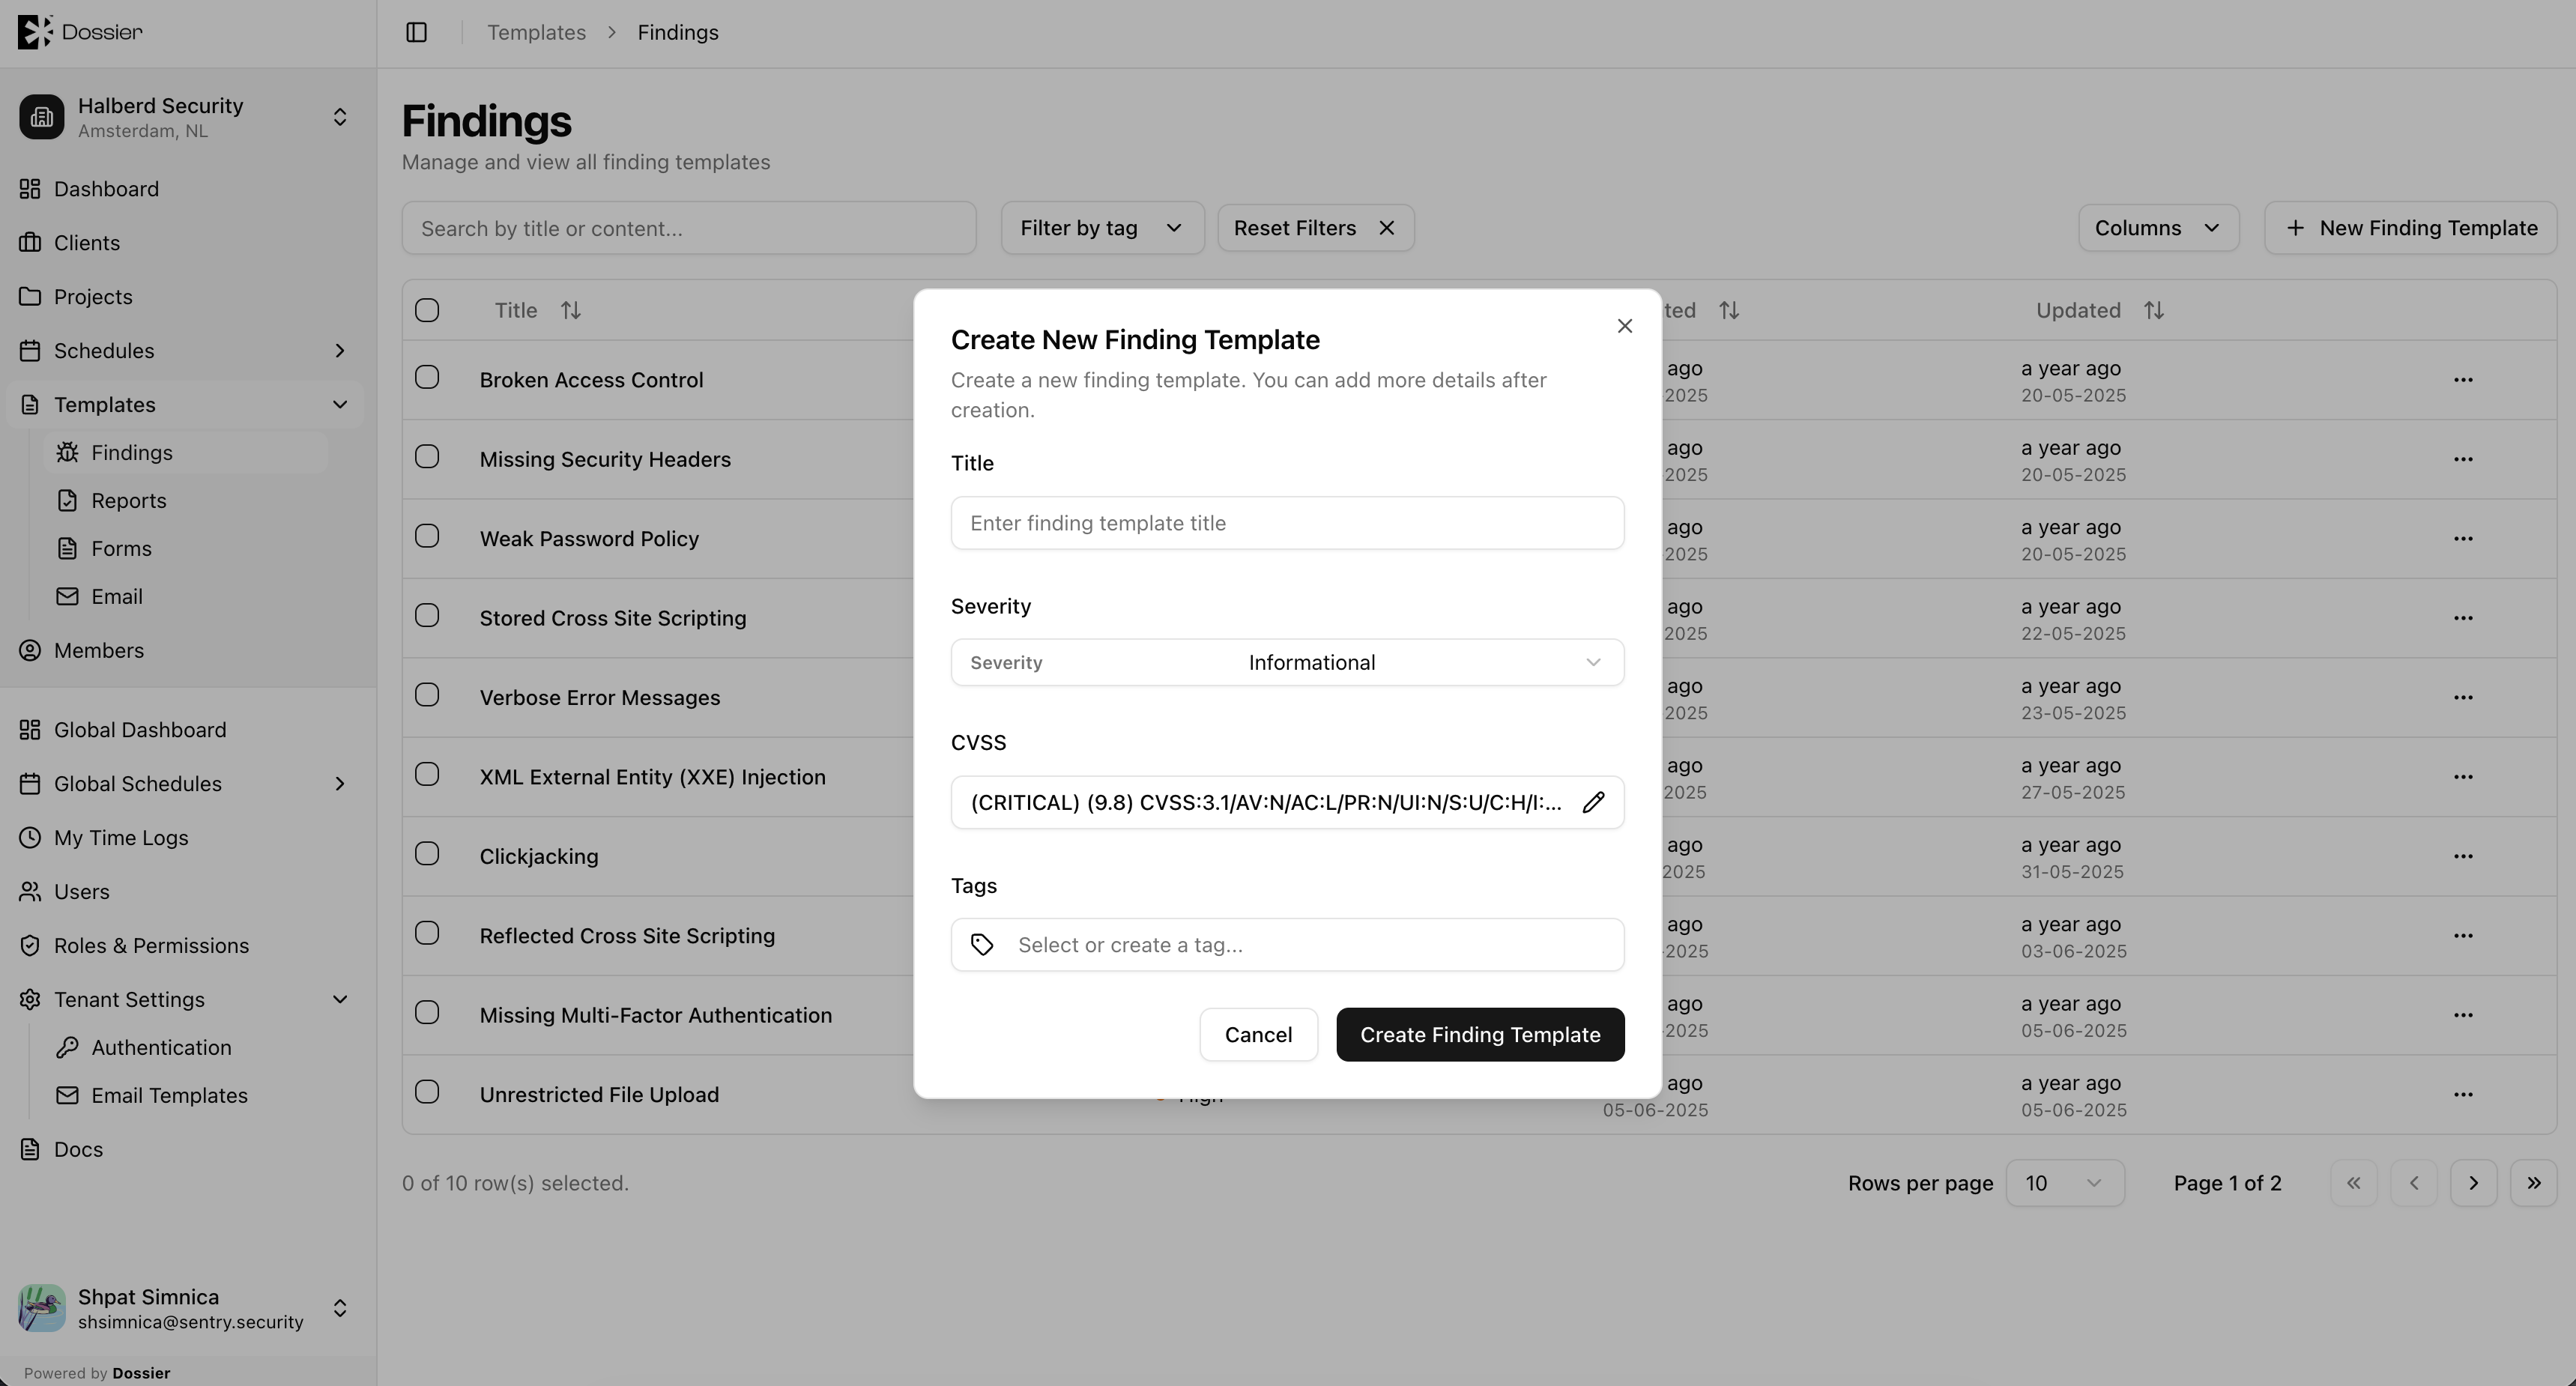Open the Filter by tag dropdown

click(x=1102, y=228)
